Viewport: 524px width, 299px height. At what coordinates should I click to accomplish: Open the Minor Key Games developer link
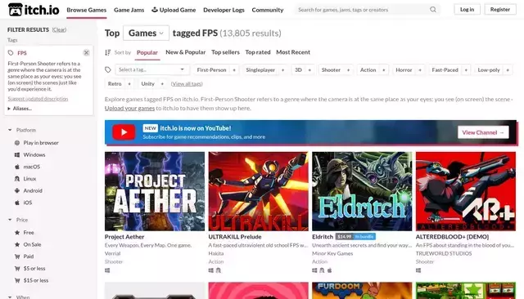point(332,253)
